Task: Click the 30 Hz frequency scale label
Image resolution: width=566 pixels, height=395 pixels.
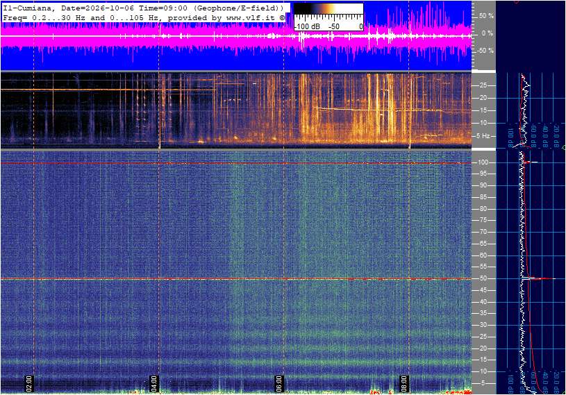Action: click(x=483, y=325)
